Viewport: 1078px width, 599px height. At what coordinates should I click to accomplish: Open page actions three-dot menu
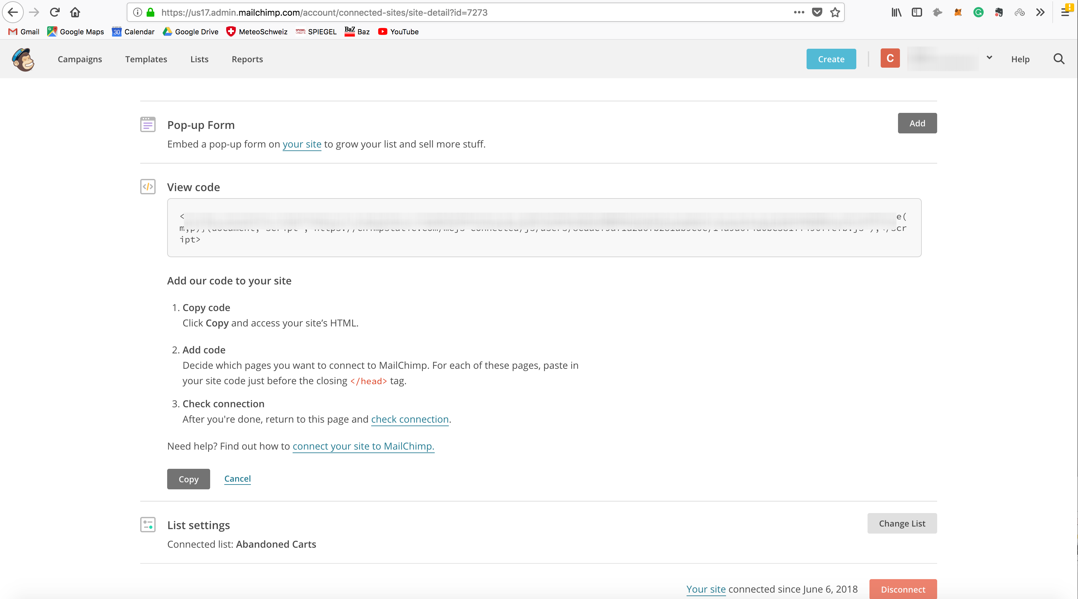pos(799,12)
